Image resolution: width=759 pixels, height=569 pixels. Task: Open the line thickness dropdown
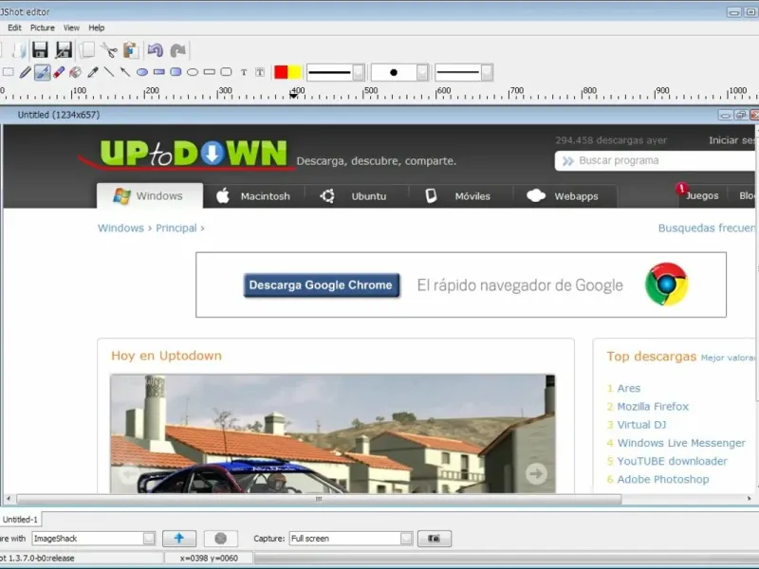[x=359, y=73]
